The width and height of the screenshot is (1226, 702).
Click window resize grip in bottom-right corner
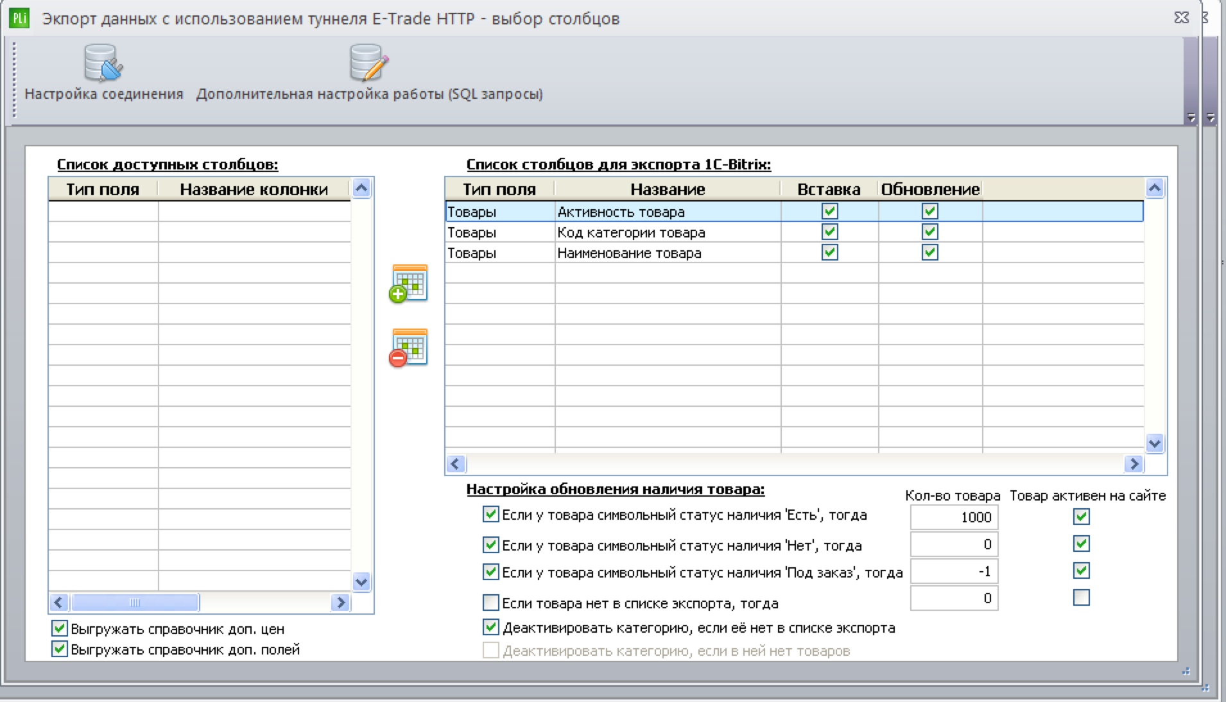point(1186,672)
